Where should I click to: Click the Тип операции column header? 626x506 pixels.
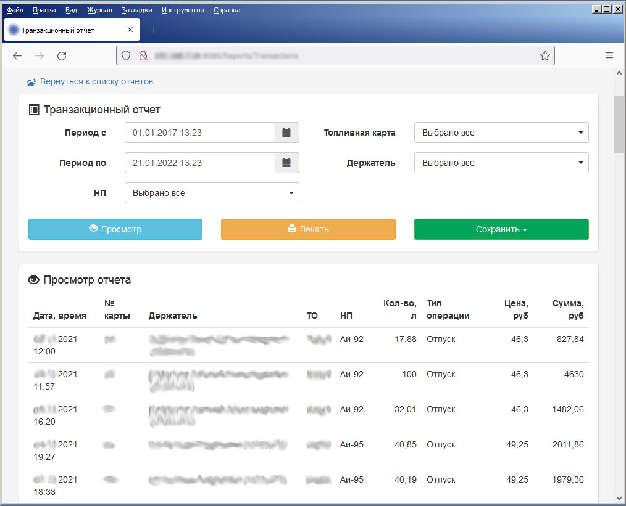[x=448, y=309]
